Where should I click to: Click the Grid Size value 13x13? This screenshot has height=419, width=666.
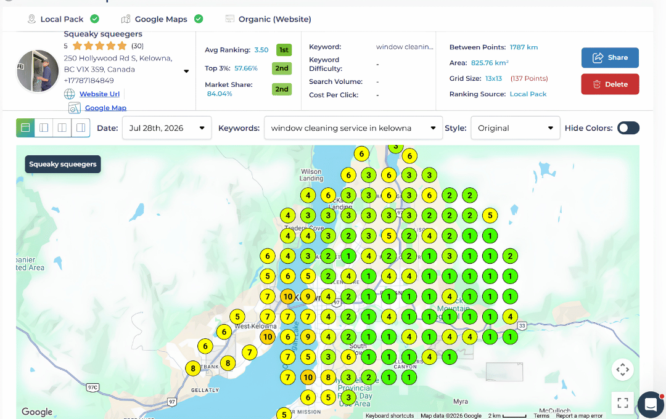coord(493,78)
